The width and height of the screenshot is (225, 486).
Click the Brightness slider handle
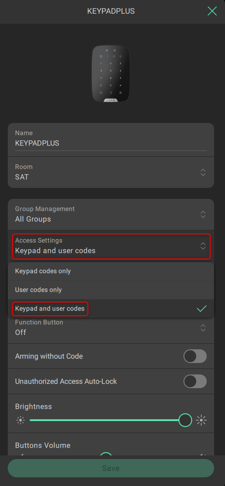pyautogui.click(x=185, y=420)
